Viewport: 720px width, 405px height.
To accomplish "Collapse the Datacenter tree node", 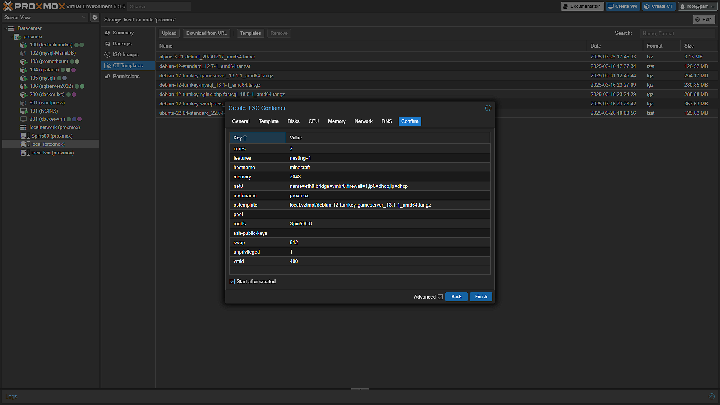I will [5, 28].
